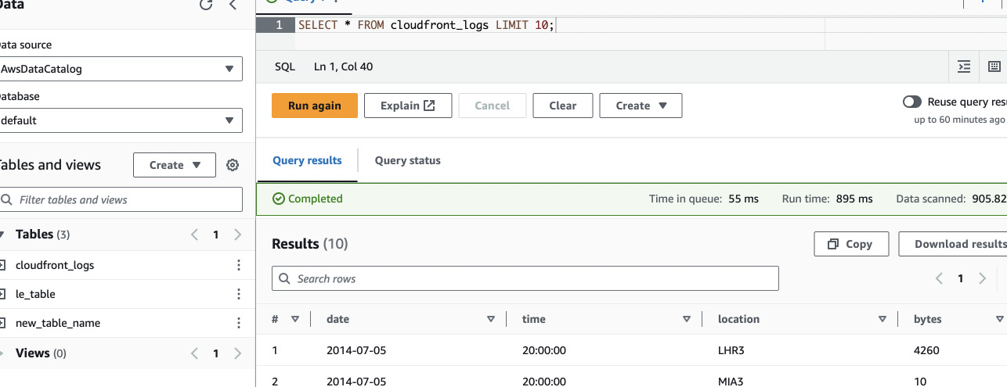The image size is (1007, 387).
Task: Click the keyboard shortcuts icon
Action: [994, 67]
